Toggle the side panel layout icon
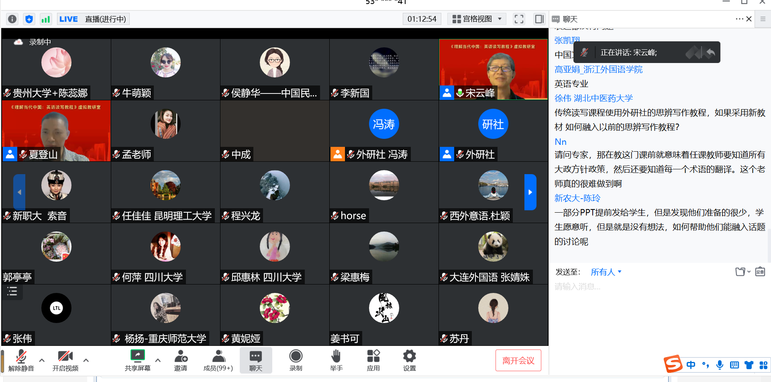Image resolution: width=771 pixels, height=382 pixels. click(539, 19)
